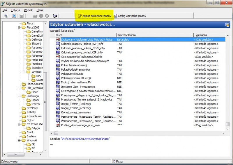
Task: Open the Edycja menu
Action: (x=16, y=10)
